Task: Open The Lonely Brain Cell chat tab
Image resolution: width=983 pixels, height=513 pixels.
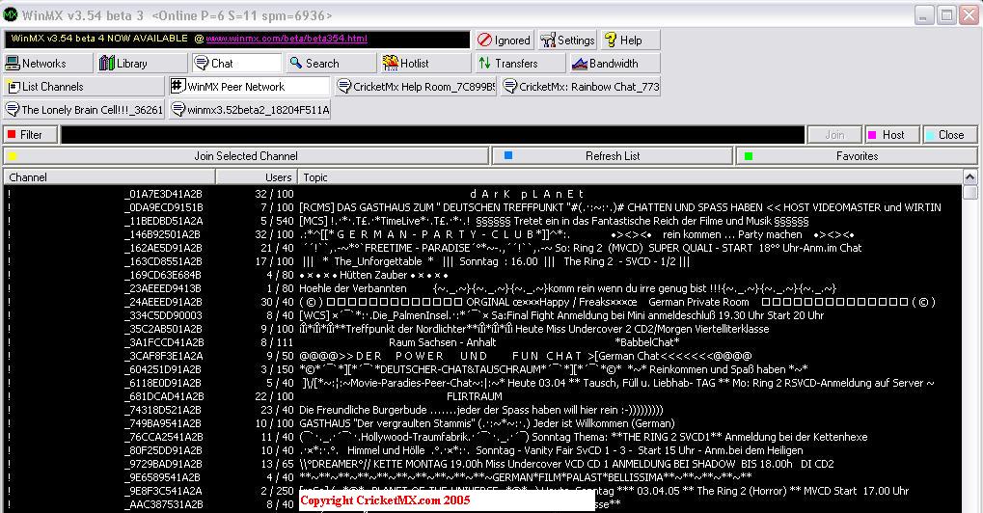Action: (x=83, y=110)
